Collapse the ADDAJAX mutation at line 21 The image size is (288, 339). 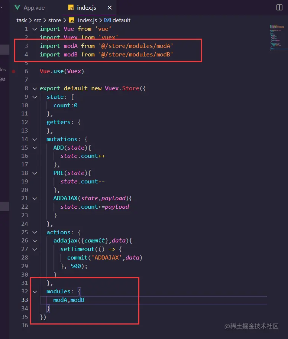click(35, 199)
